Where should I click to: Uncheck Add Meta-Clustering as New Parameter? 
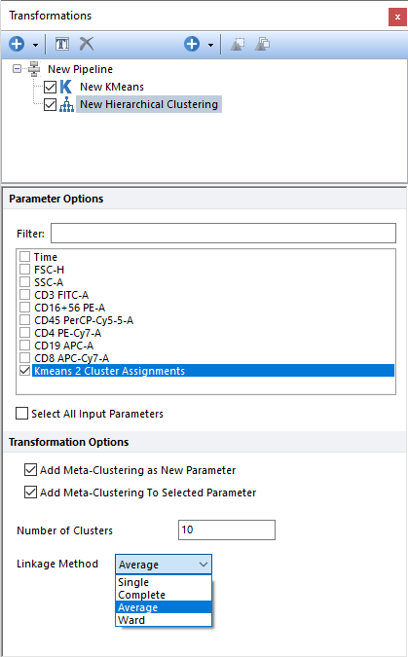(x=30, y=470)
